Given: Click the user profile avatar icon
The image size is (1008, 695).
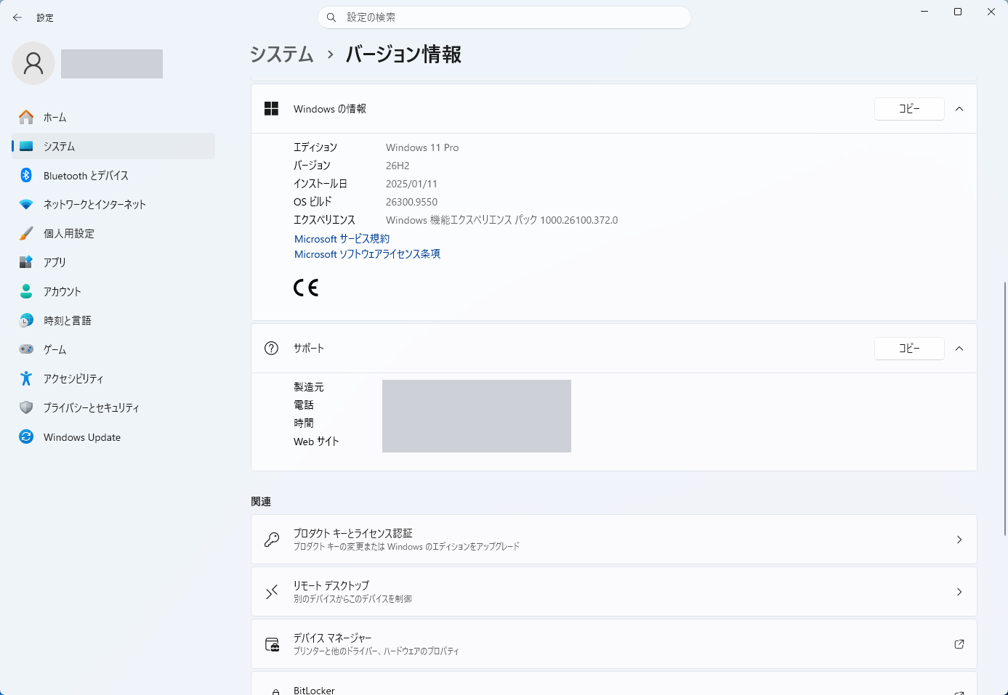Looking at the screenshot, I should 33,63.
